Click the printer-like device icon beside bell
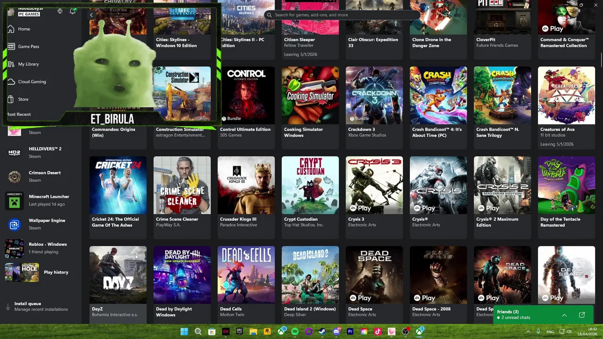603x339 pixels. point(60,11)
